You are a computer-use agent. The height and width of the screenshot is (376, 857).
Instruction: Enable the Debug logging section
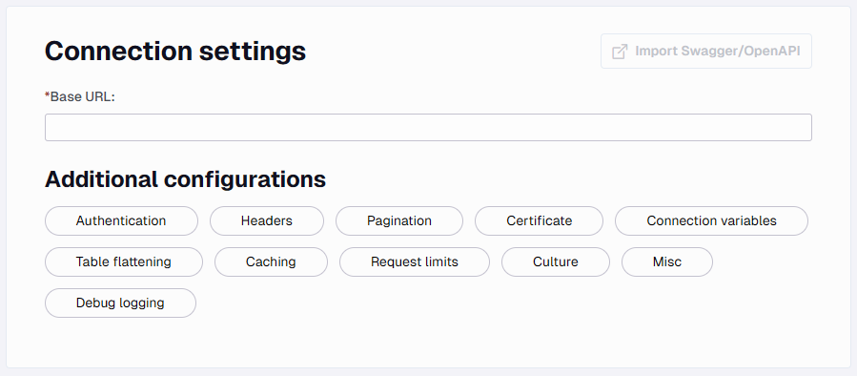click(x=120, y=303)
